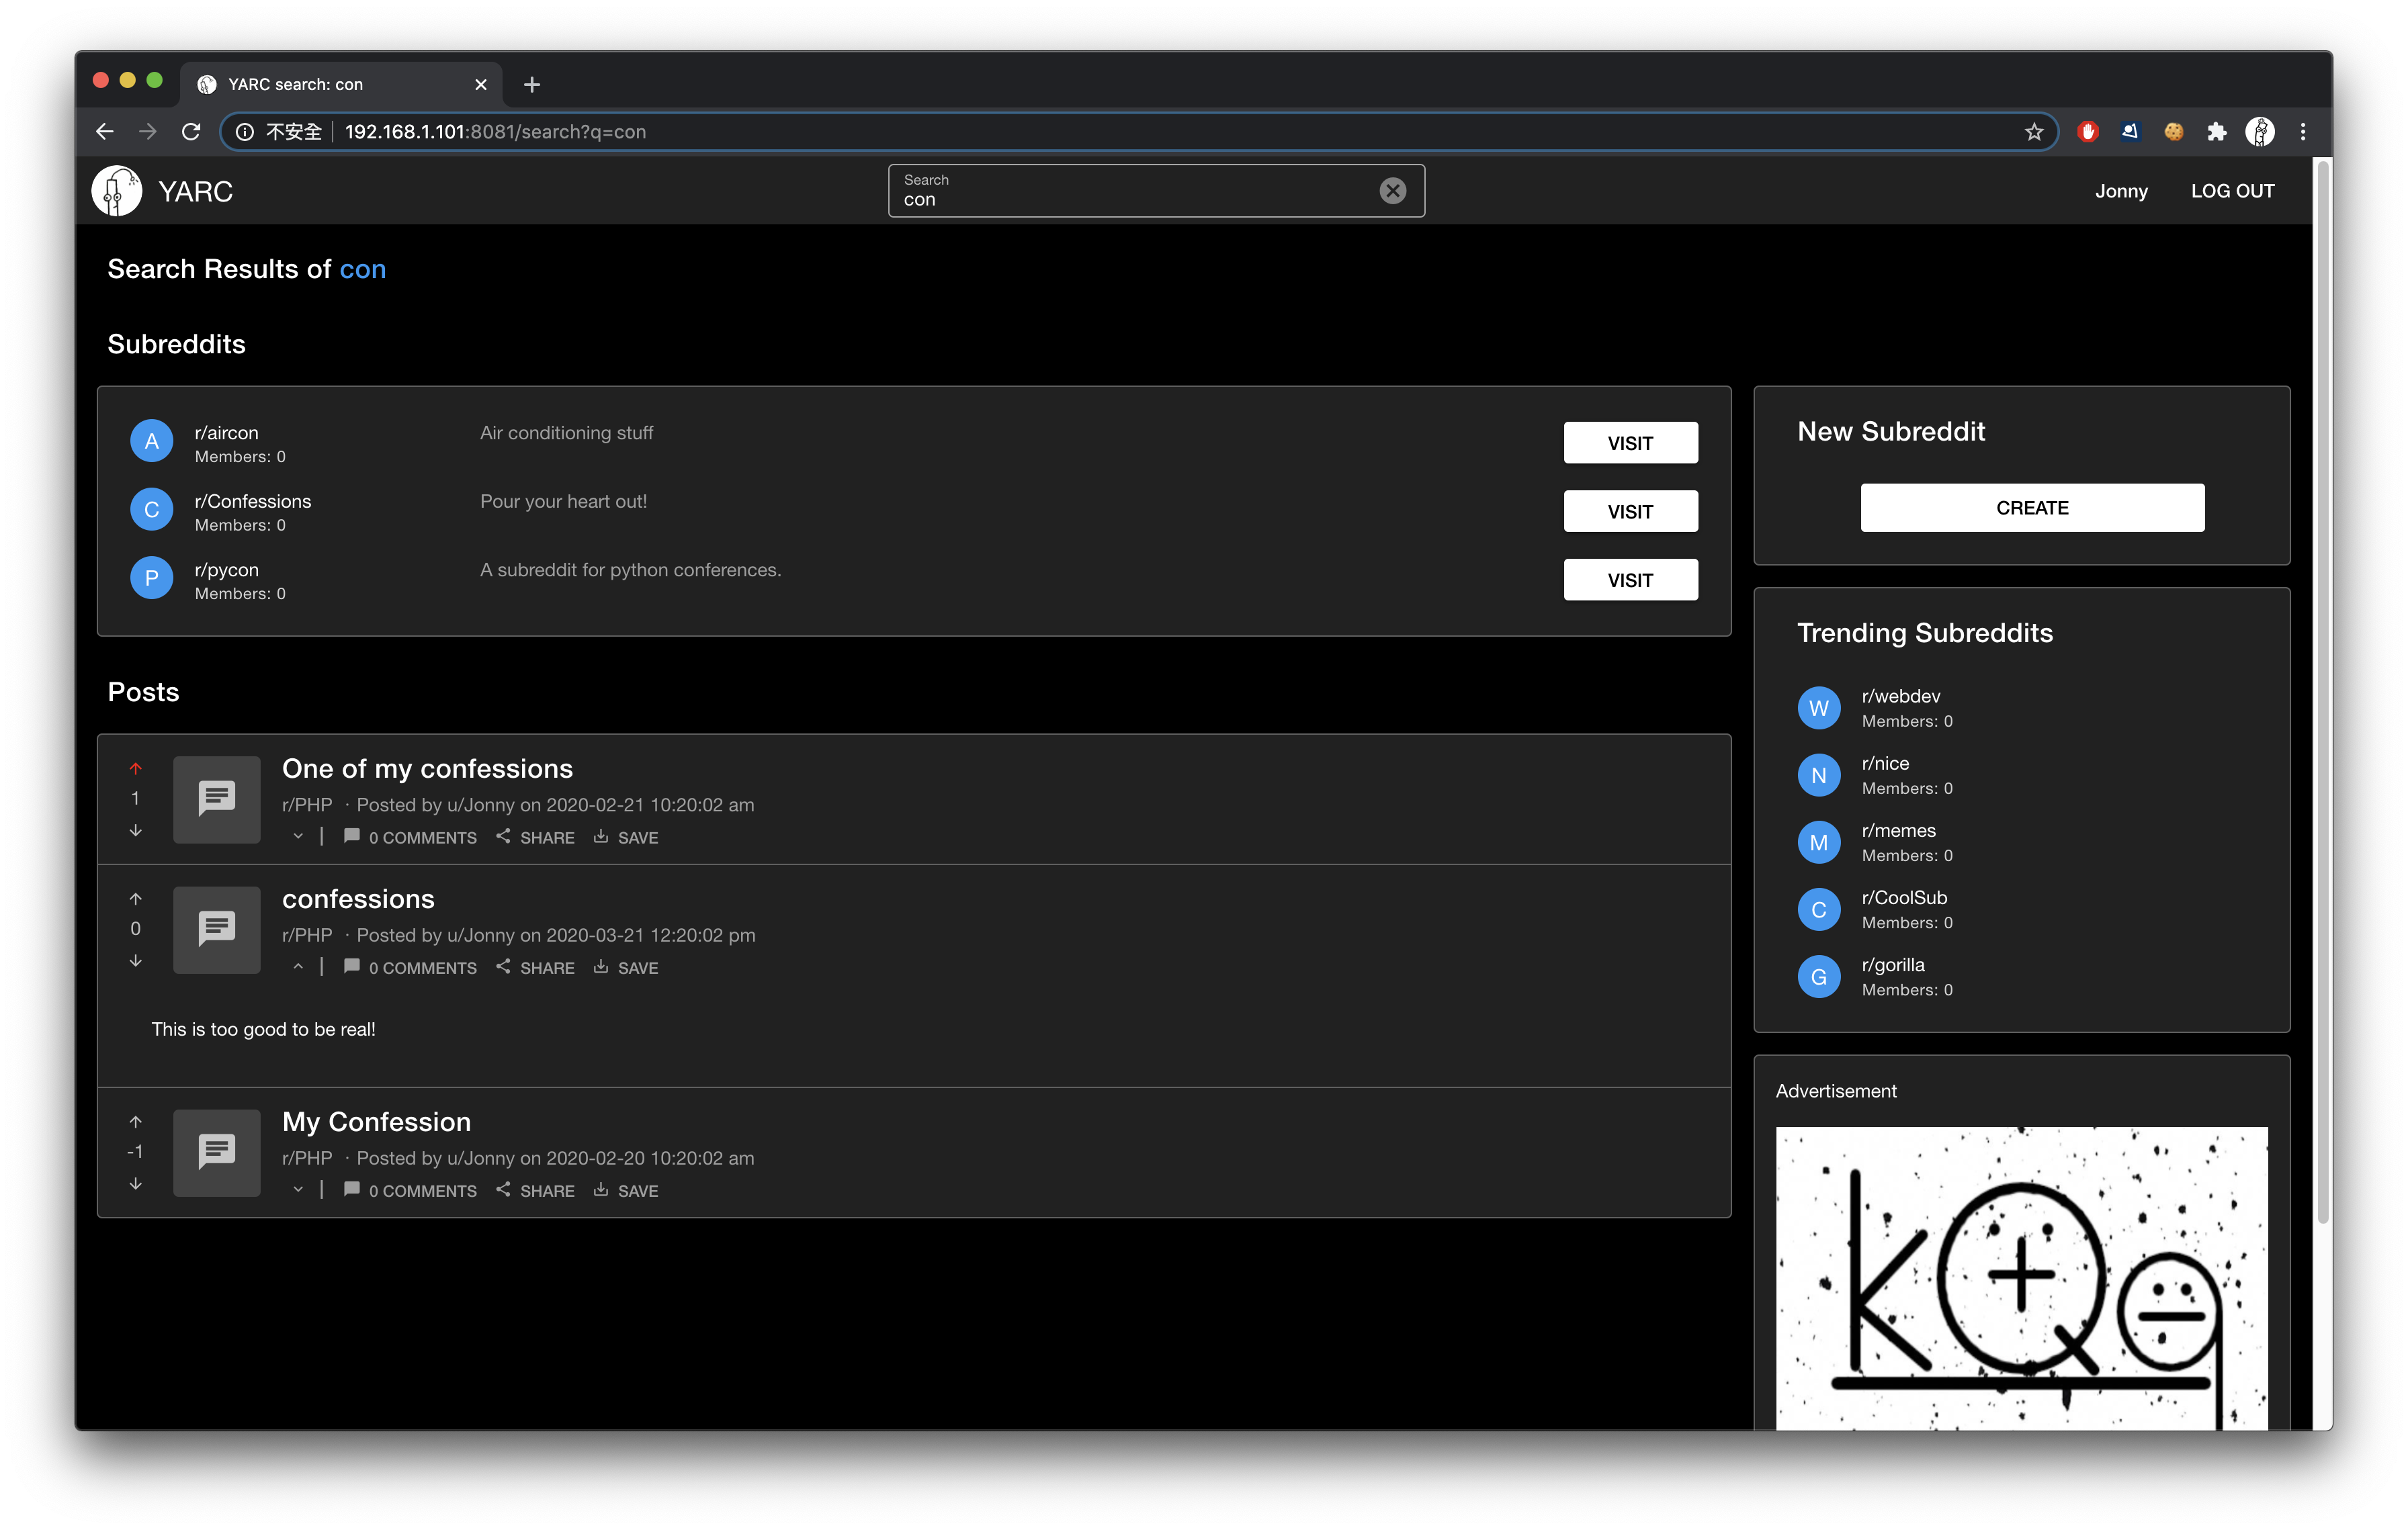Downvote the 'One of my confessions' post

coord(135,830)
